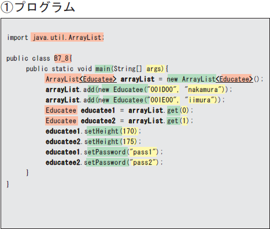Screen dimensions: 270x229
Task: Click "get(1)" method call
Action: (x=178, y=121)
